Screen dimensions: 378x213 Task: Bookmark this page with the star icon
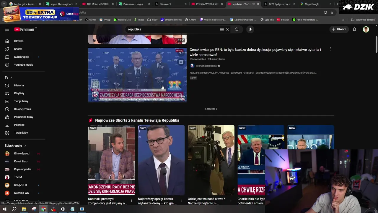[332, 12]
